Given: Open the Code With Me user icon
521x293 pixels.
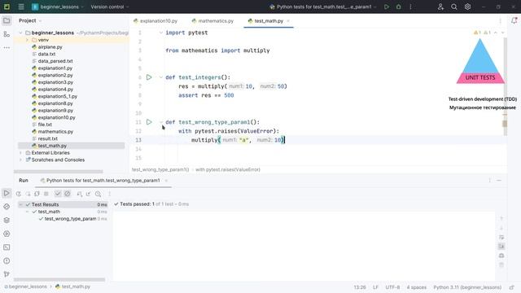Looking at the screenshot, I should [x=440, y=7].
